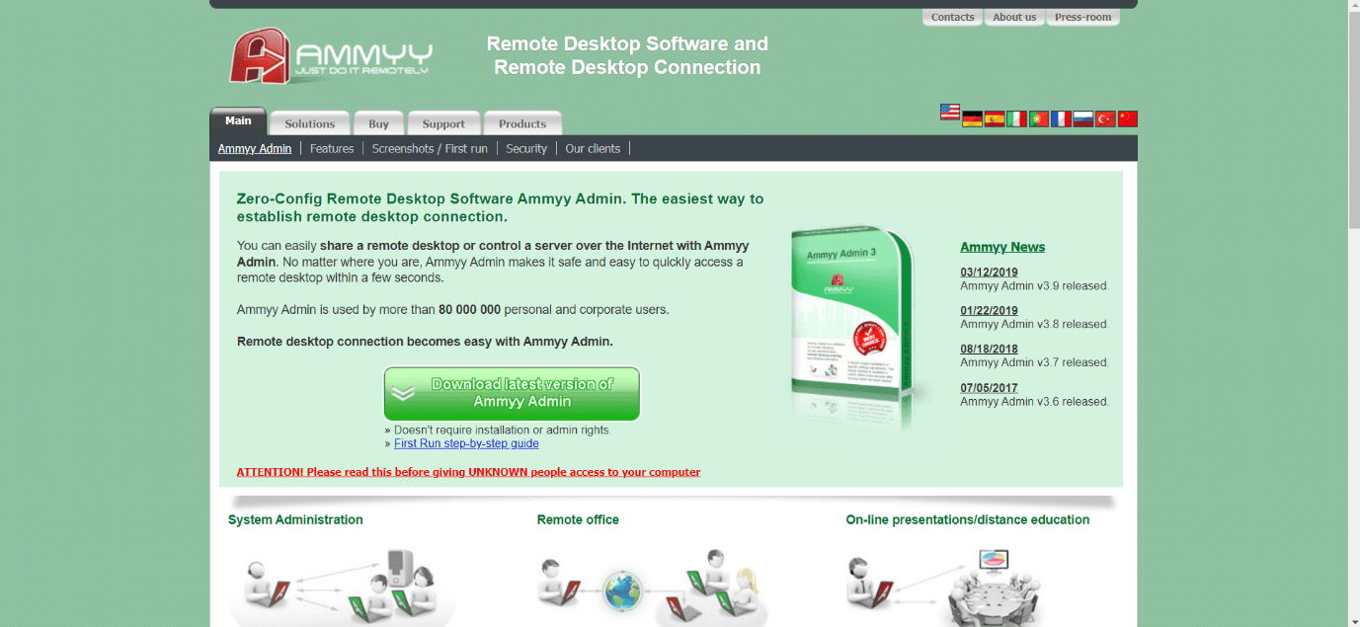The width and height of the screenshot is (1360, 627).
Task: Open the 08/18/2018 news entry
Action: [x=989, y=350]
